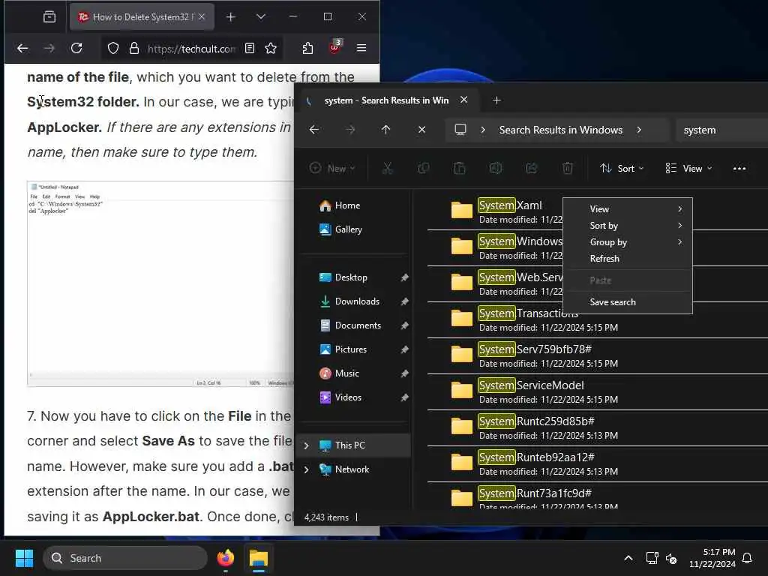Viewport: 768px width, 576px height.
Task: Open a new Firefox tab
Action: click(231, 17)
